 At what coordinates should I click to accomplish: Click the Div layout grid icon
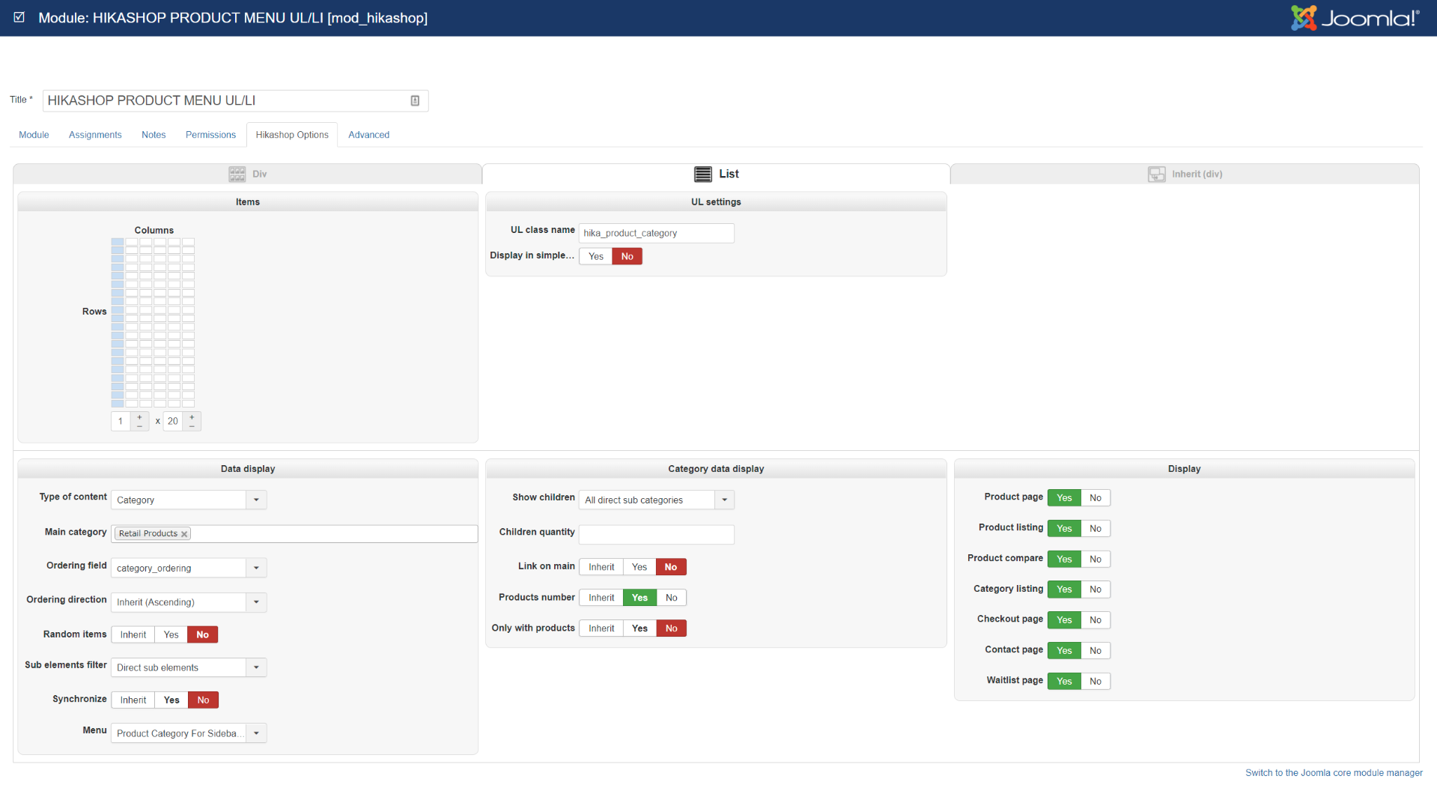[x=237, y=174]
